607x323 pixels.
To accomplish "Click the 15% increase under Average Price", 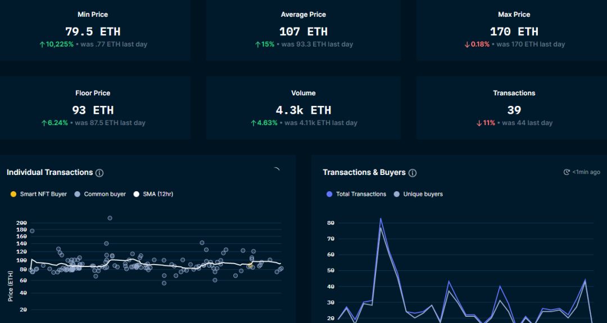I will (264, 44).
